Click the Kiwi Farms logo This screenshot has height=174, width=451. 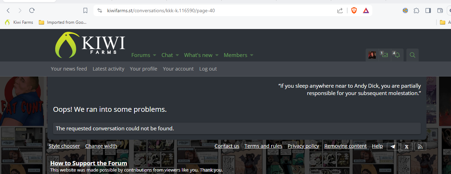90,45
